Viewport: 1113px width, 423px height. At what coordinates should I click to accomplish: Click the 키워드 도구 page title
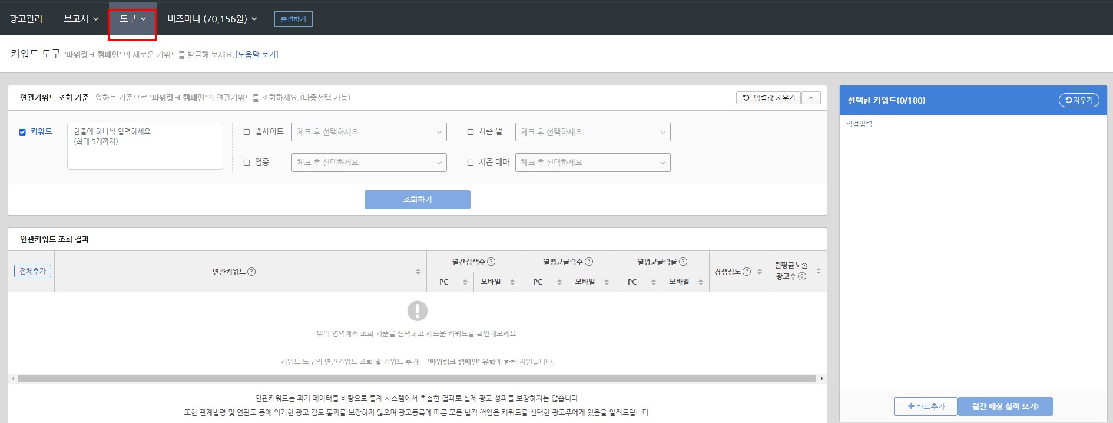click(35, 54)
